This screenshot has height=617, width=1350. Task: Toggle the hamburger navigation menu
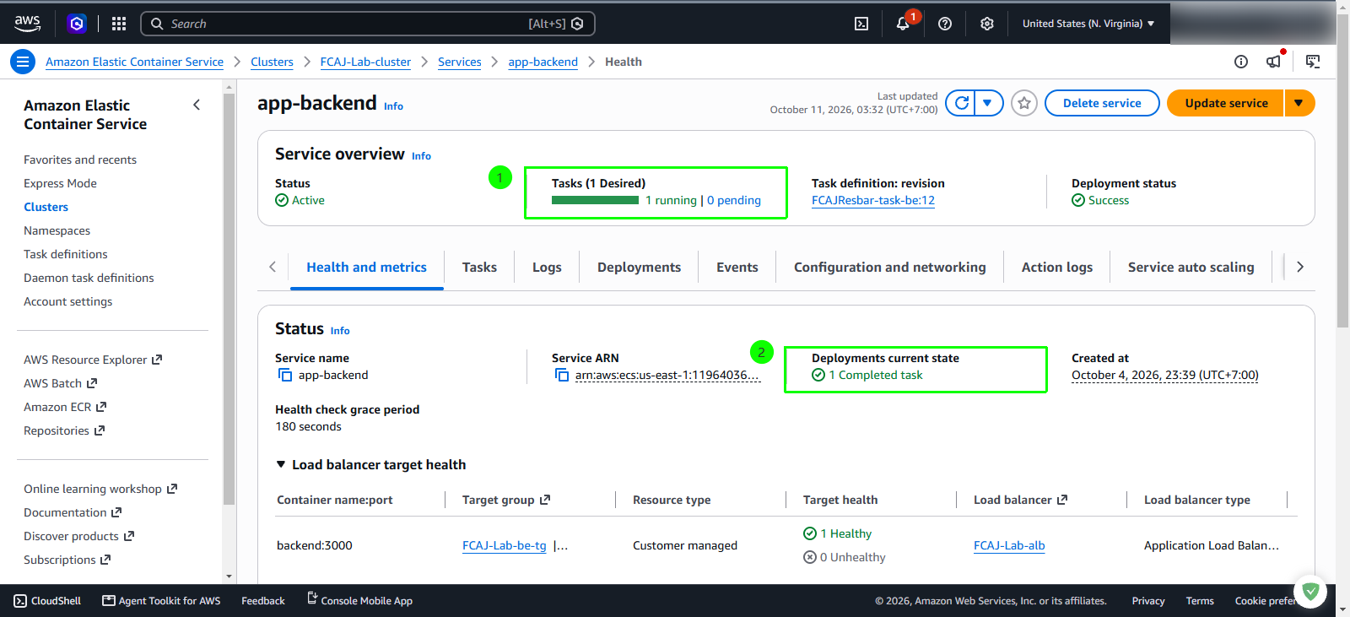(x=23, y=62)
